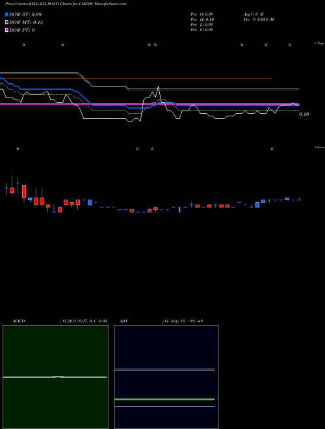This screenshot has width=325, height=429.
Task: Click the '<Lows' marker label
Action: (319, 147)
